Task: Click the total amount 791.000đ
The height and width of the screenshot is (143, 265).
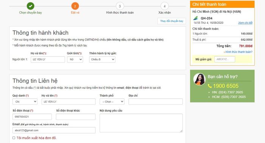Action: pos(246,46)
